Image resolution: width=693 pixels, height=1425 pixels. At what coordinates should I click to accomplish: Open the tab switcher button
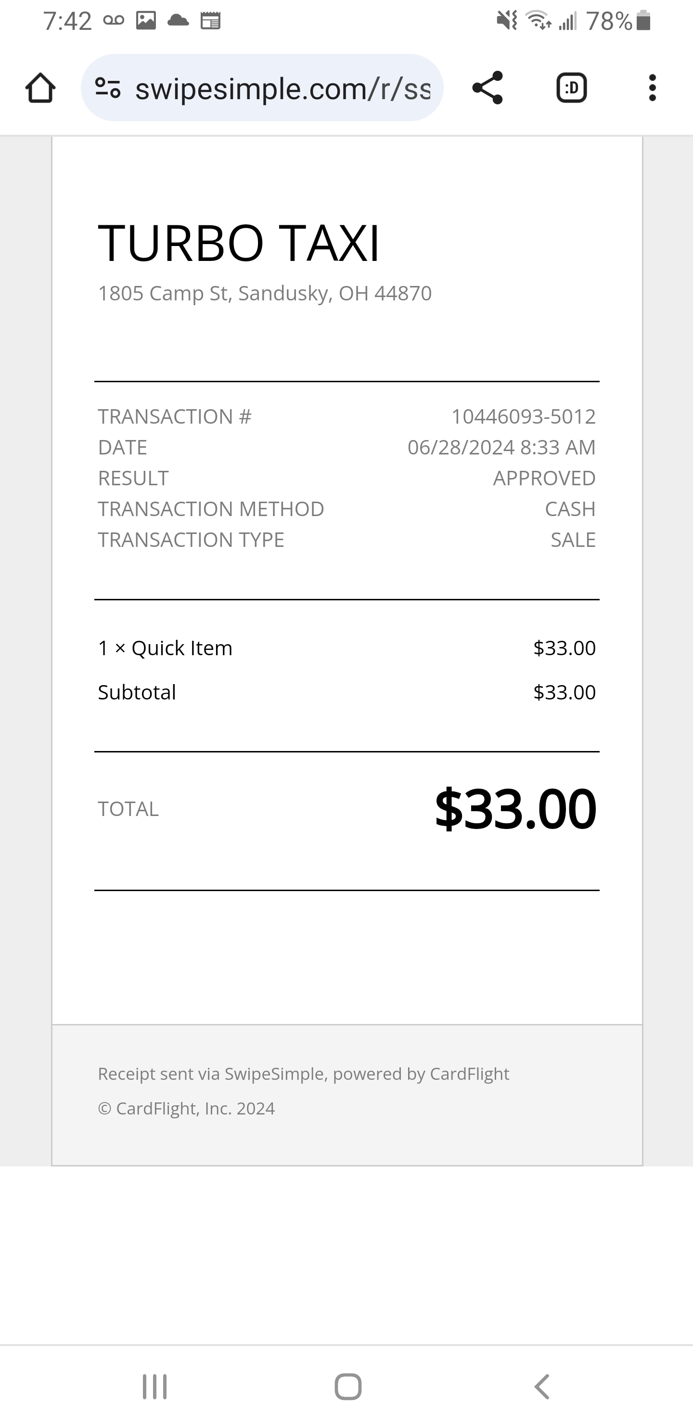pyautogui.click(x=571, y=88)
